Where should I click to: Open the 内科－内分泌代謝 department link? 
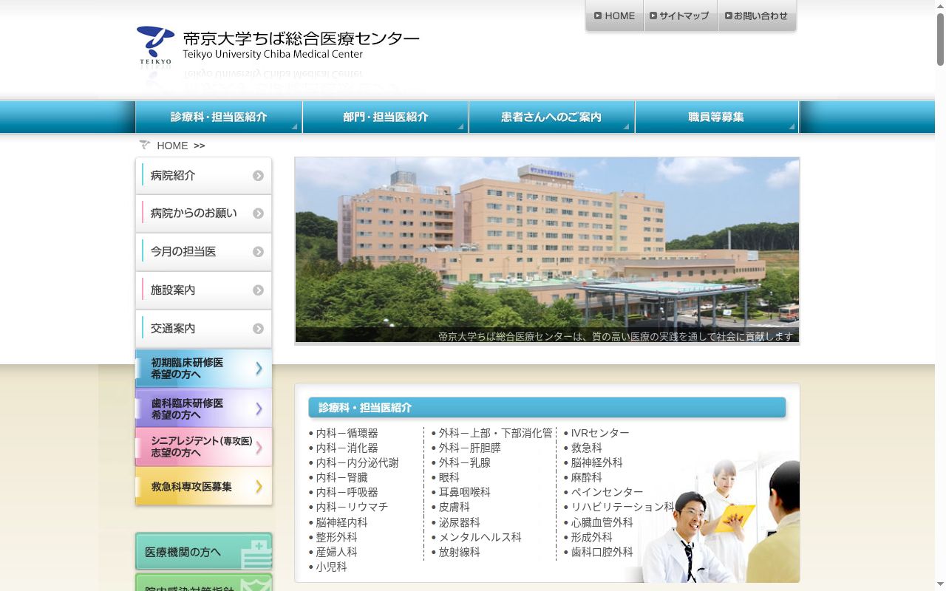[x=357, y=462]
